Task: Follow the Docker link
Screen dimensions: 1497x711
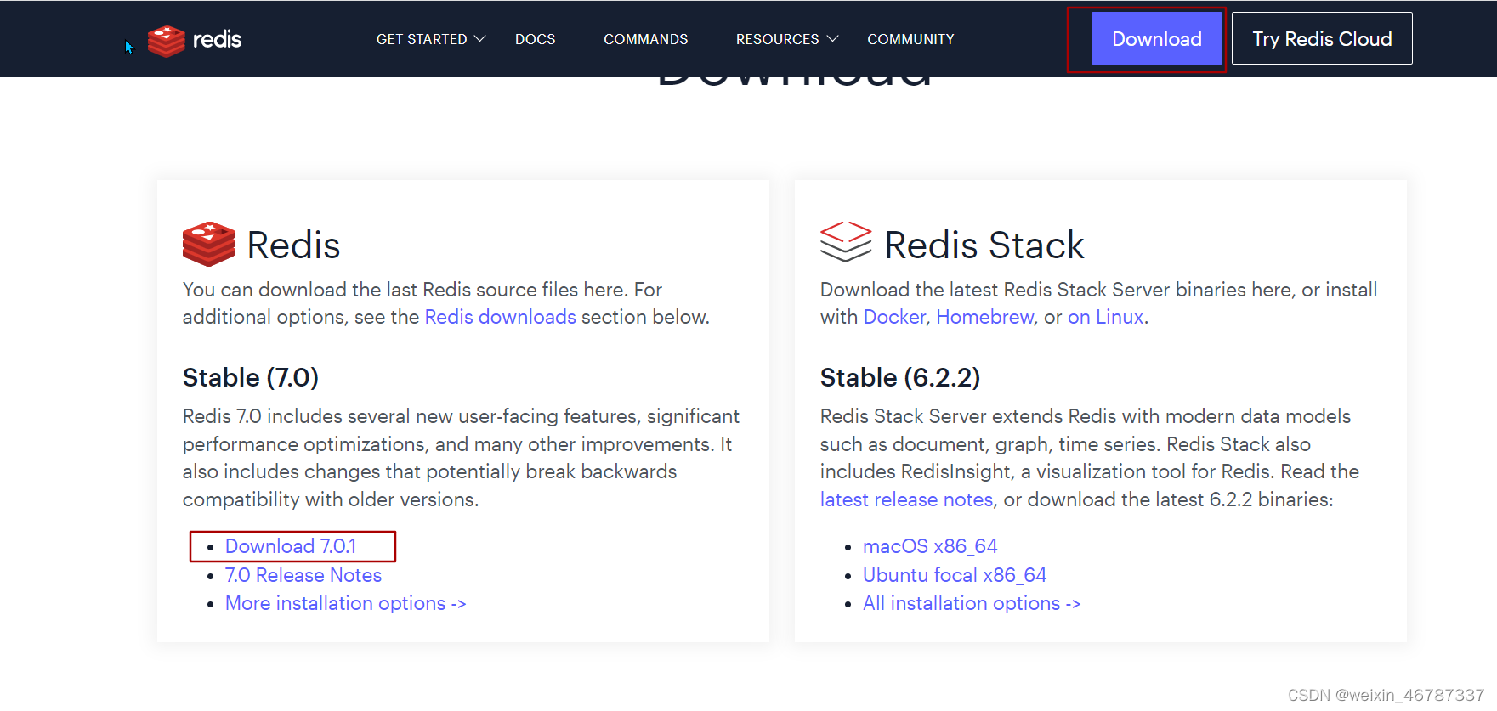Action: (x=894, y=317)
